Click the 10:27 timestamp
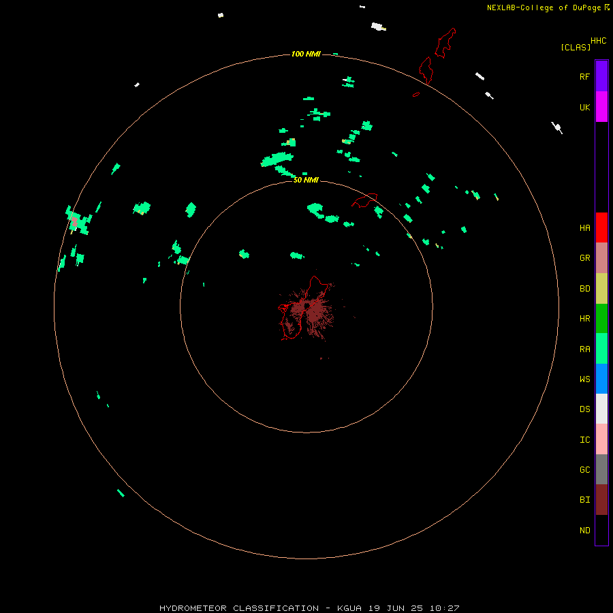The width and height of the screenshot is (613, 613). coord(444,608)
